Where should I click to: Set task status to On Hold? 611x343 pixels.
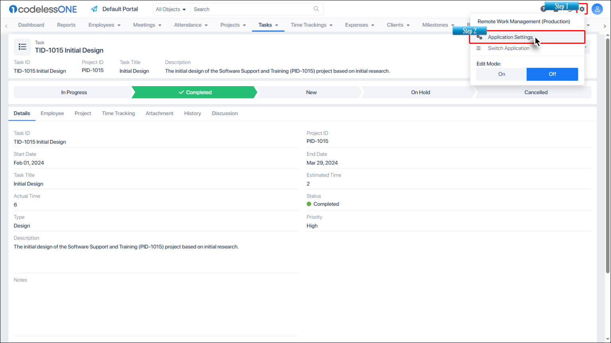coord(420,92)
